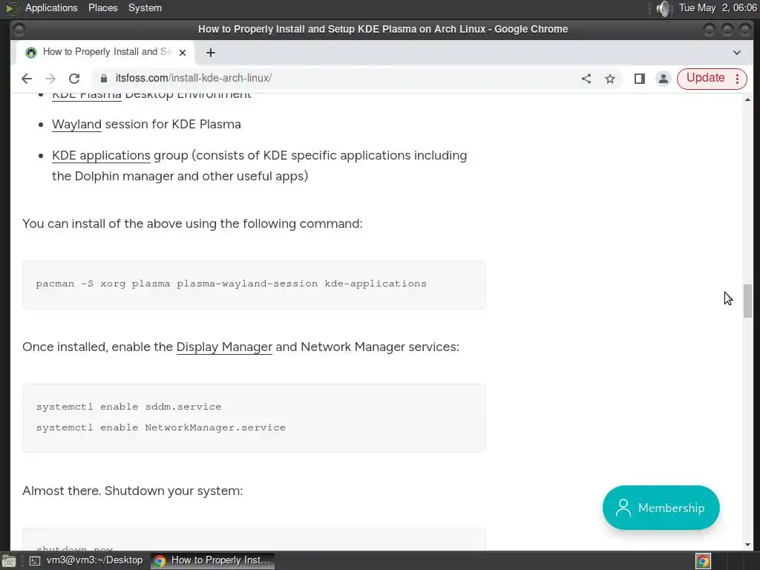Open tab search chevron

click(x=737, y=53)
